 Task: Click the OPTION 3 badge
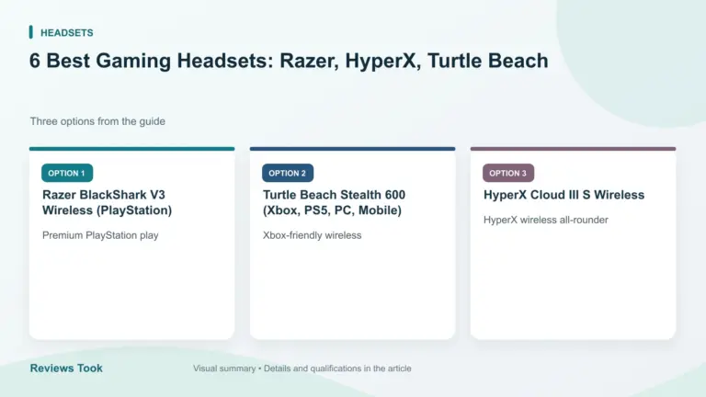[508, 173]
